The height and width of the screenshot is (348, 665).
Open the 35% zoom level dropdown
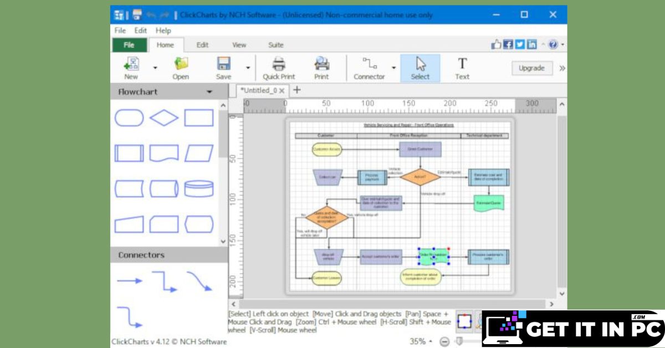(421, 341)
